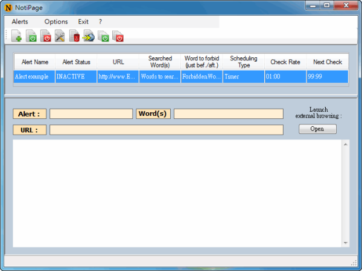
Task: Deactivate selected alert with red power icon
Action: pyautogui.click(x=46, y=37)
